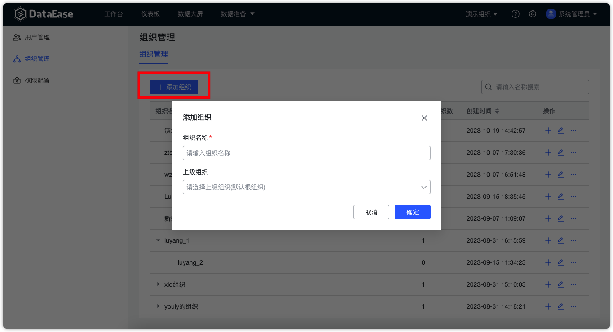
Task: Close the 添加组织 dialog
Action: tap(424, 118)
